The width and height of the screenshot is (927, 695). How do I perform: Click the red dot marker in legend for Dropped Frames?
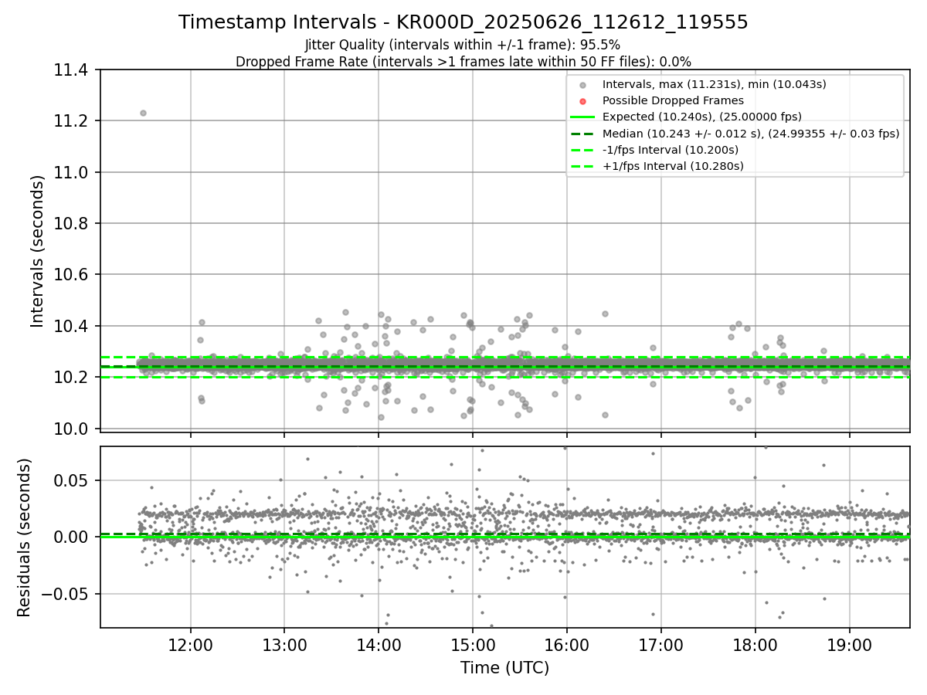click(582, 101)
